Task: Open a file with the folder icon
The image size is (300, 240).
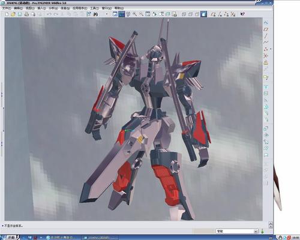Action: pyautogui.click(x=13, y=14)
